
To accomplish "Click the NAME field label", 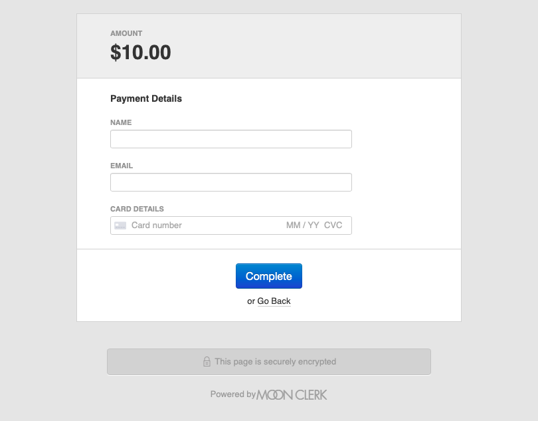I will pos(121,122).
